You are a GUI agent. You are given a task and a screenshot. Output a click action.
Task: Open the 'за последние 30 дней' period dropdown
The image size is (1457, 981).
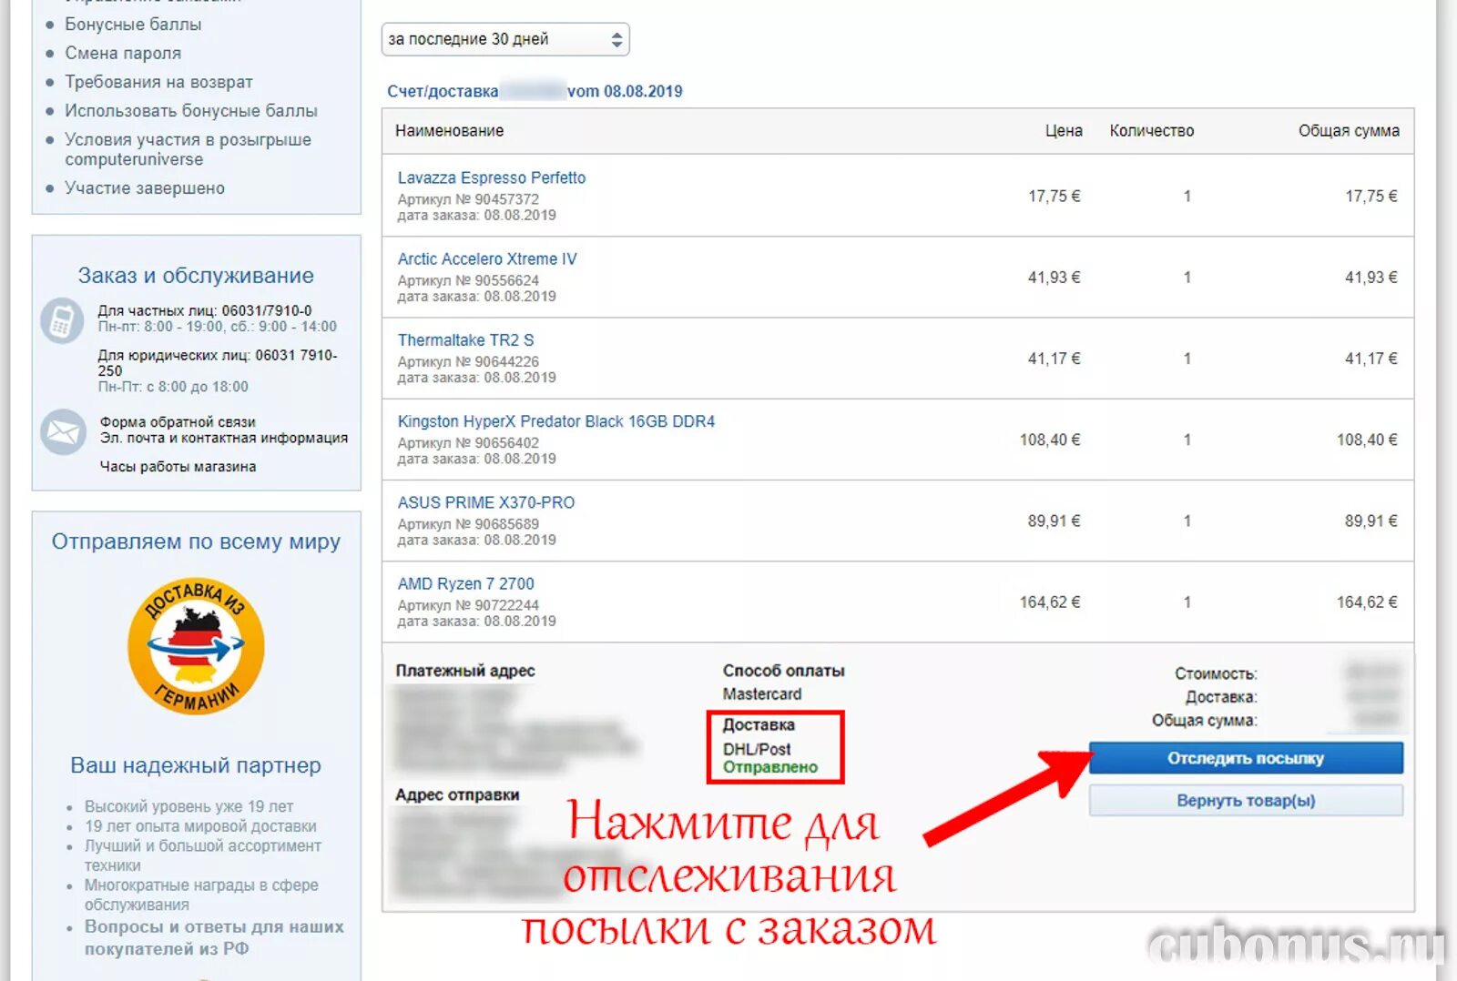tap(505, 39)
